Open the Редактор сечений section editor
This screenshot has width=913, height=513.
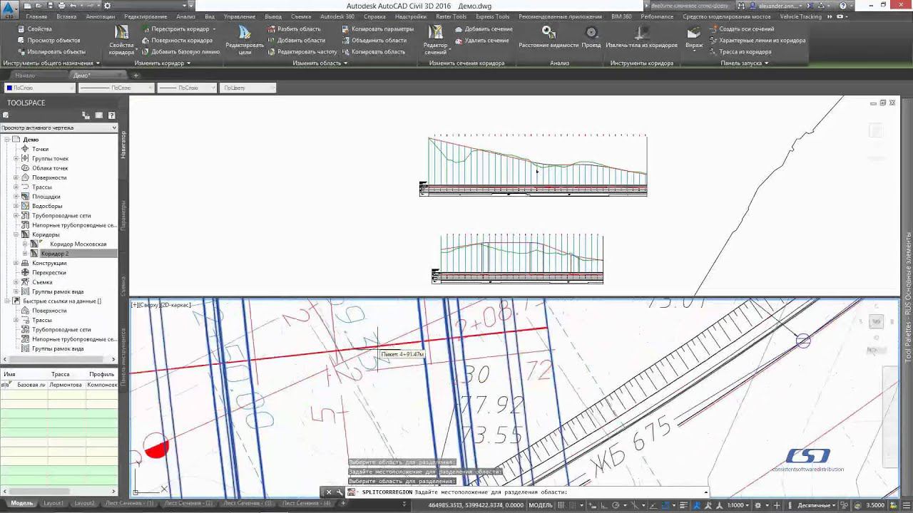[435, 40]
